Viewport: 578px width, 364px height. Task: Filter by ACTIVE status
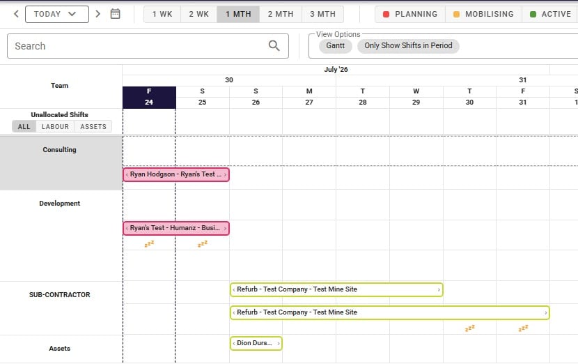tap(550, 14)
